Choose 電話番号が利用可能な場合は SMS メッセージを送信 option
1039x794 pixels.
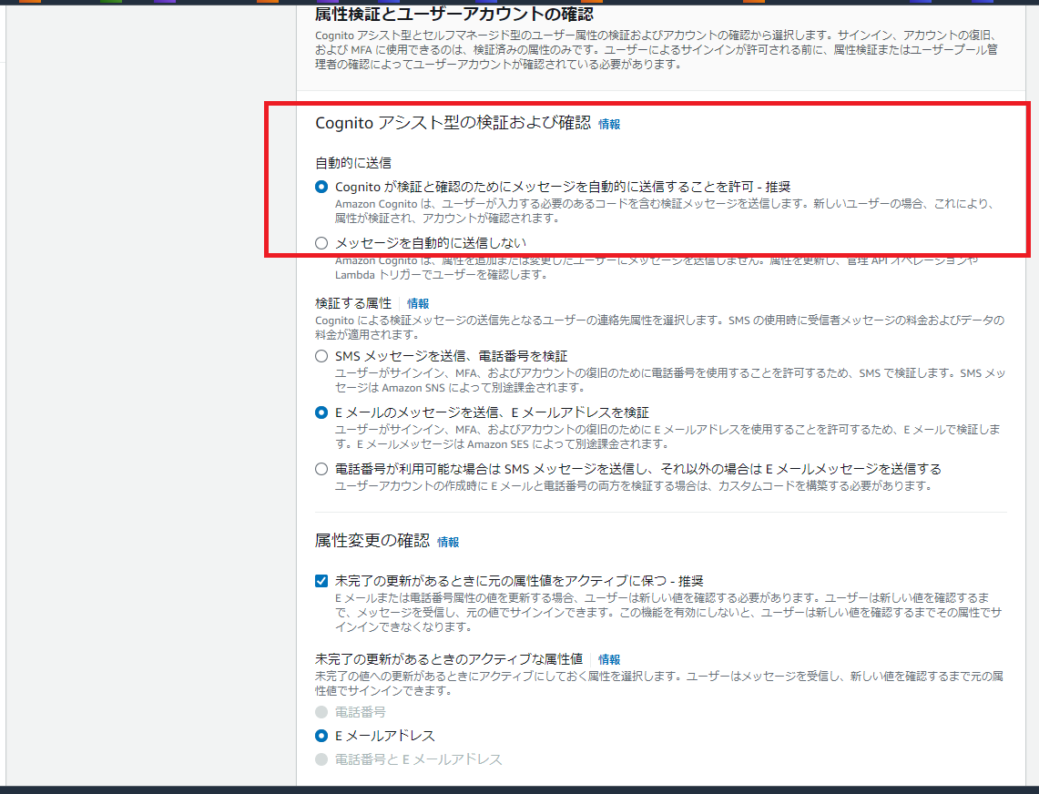(321, 469)
